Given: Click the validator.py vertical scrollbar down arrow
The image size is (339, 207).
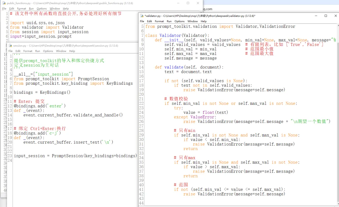Looking at the screenshot, I should (x=337, y=204).
